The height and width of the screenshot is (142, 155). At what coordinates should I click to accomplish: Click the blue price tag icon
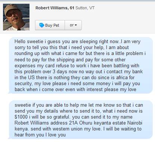[41, 25]
